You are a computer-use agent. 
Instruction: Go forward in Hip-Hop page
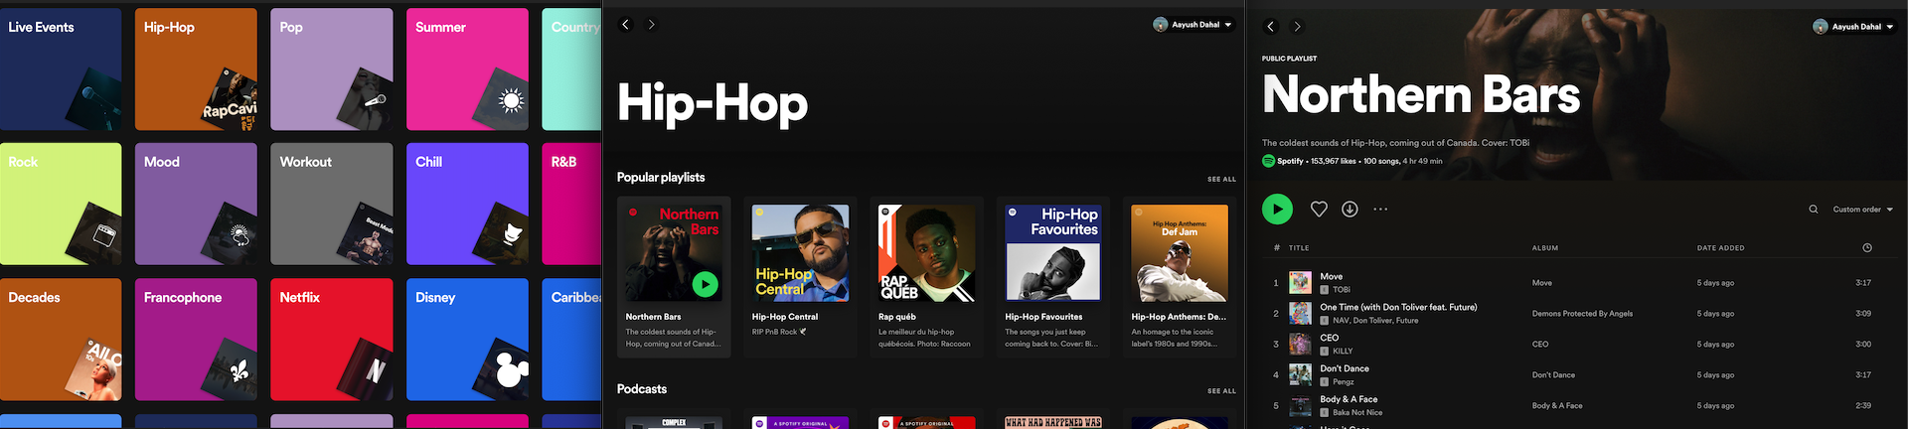tap(651, 25)
